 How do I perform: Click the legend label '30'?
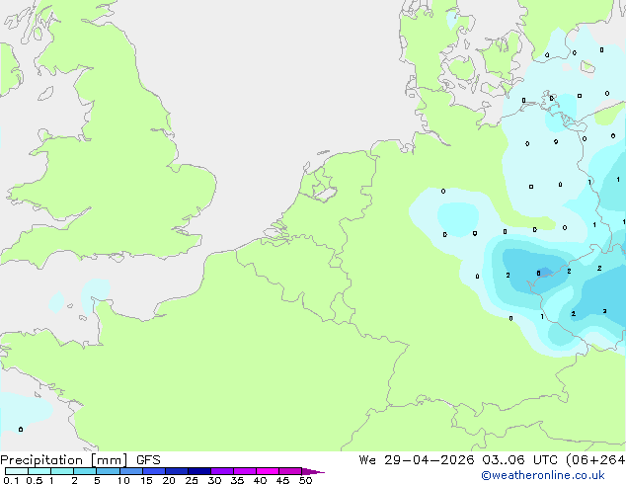coord(214,480)
